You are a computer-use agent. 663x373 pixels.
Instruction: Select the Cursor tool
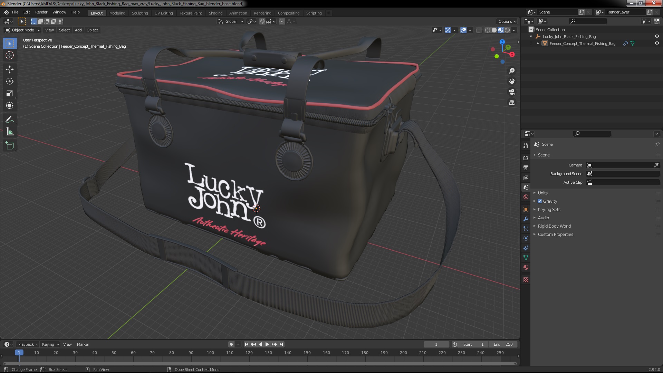(10, 55)
